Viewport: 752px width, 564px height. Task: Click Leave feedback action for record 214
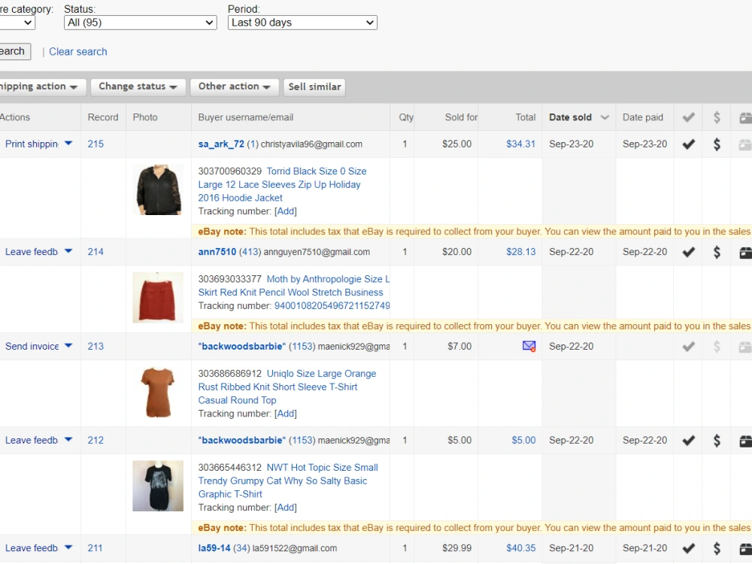32,252
